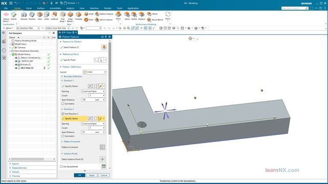The width and height of the screenshot is (328, 184).
Task: Click the spreadsheet icon beside Use Spreadsheet
Action: coord(104,167)
